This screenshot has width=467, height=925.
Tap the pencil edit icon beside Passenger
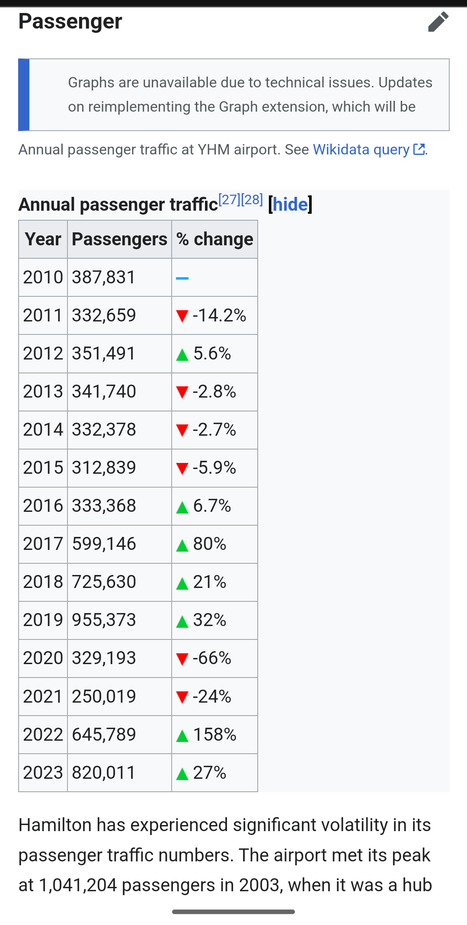click(x=438, y=22)
